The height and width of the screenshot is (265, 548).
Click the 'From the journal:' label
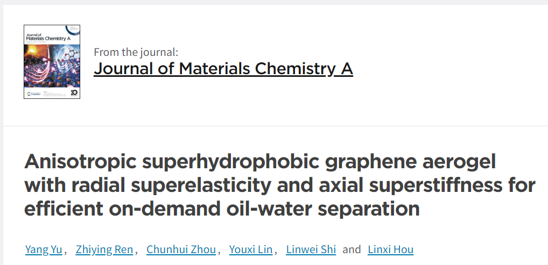(136, 52)
